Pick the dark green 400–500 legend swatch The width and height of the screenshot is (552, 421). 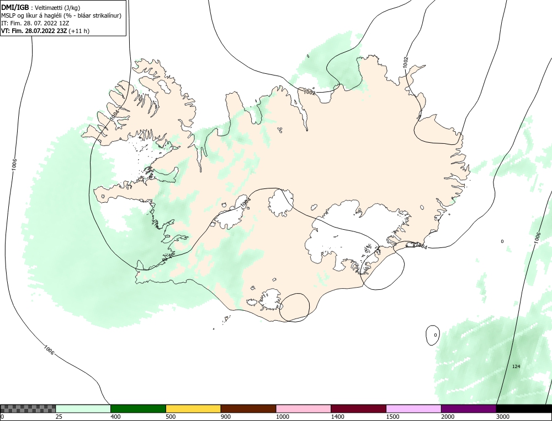tap(138, 409)
